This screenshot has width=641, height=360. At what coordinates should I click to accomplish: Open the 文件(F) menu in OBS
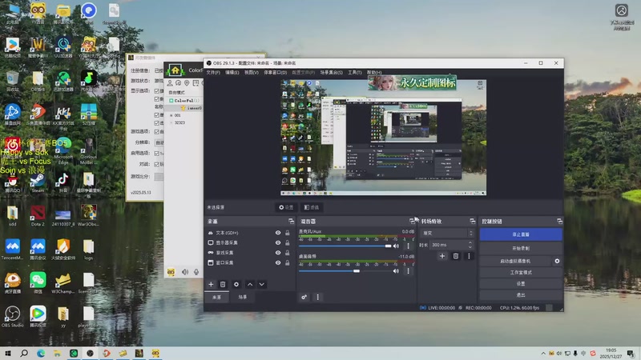[213, 72]
